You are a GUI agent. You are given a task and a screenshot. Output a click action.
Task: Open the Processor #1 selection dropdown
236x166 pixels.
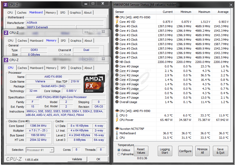52,150
